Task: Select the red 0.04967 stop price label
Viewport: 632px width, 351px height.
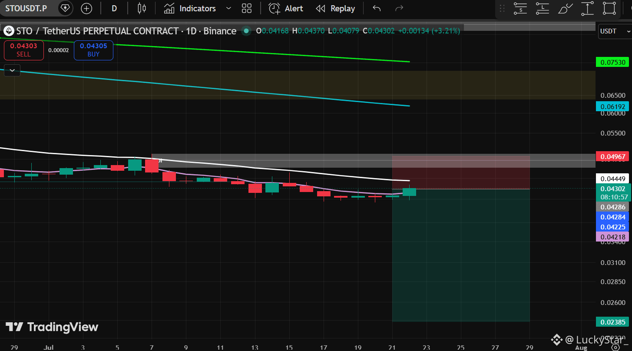Action: [613, 156]
